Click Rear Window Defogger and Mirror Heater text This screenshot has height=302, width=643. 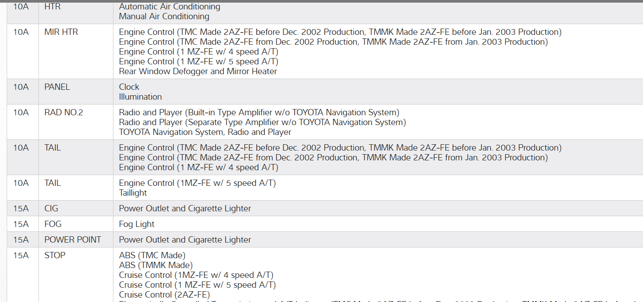198,71
